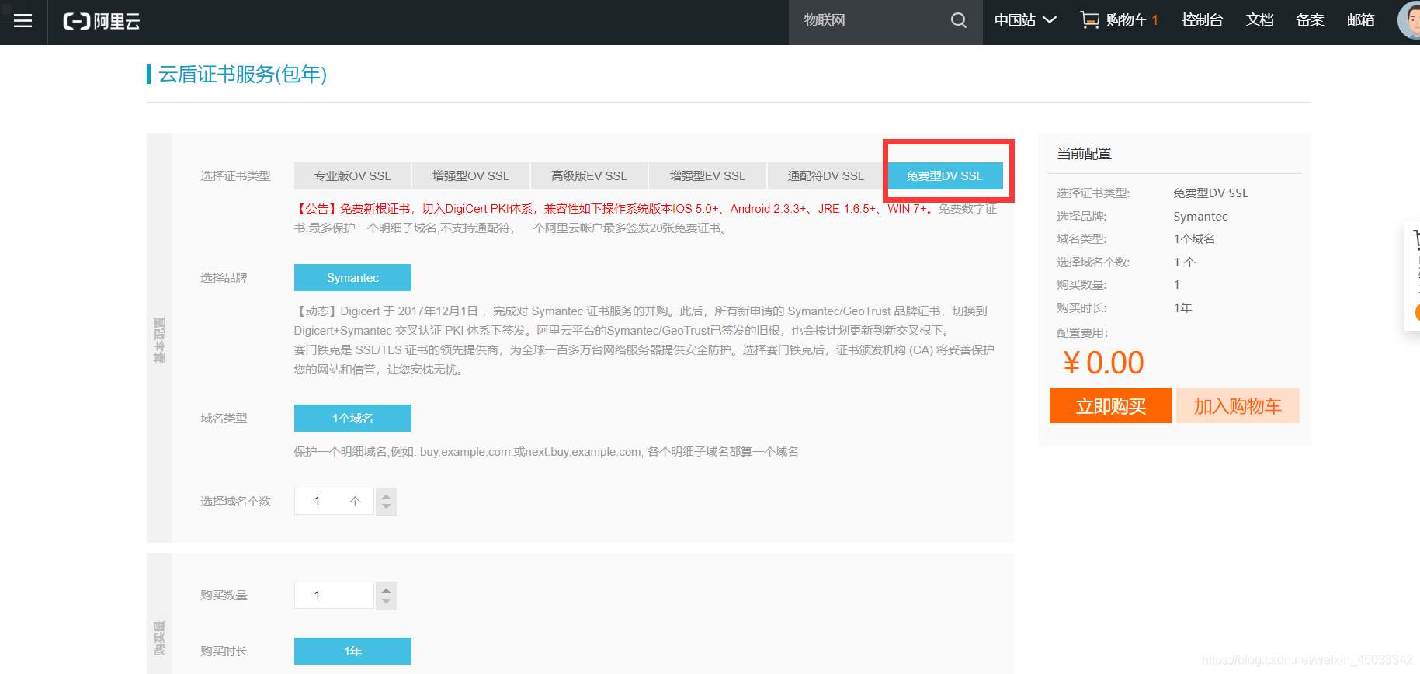Viewport: 1420px width, 674px height.
Task: Select 高级版EV SSL certificate type
Action: pos(589,176)
